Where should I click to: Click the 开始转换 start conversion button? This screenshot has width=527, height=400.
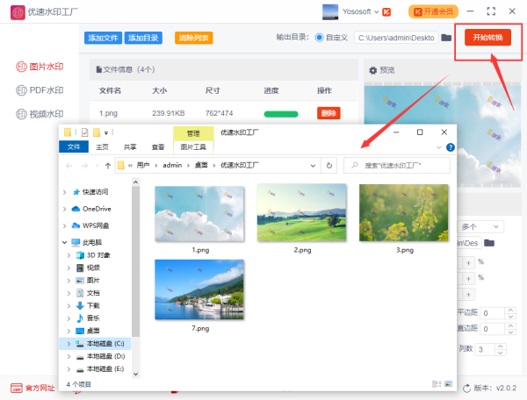[487, 39]
